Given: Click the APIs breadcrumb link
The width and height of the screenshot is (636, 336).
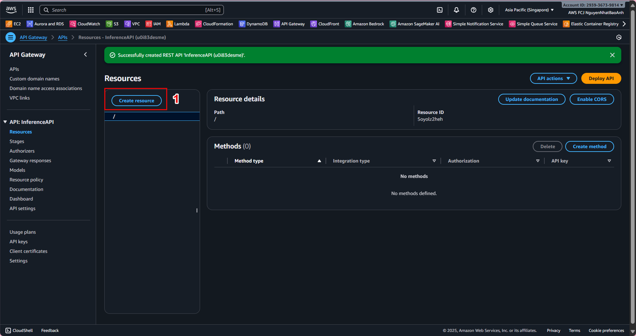Looking at the screenshot, I should click(63, 37).
